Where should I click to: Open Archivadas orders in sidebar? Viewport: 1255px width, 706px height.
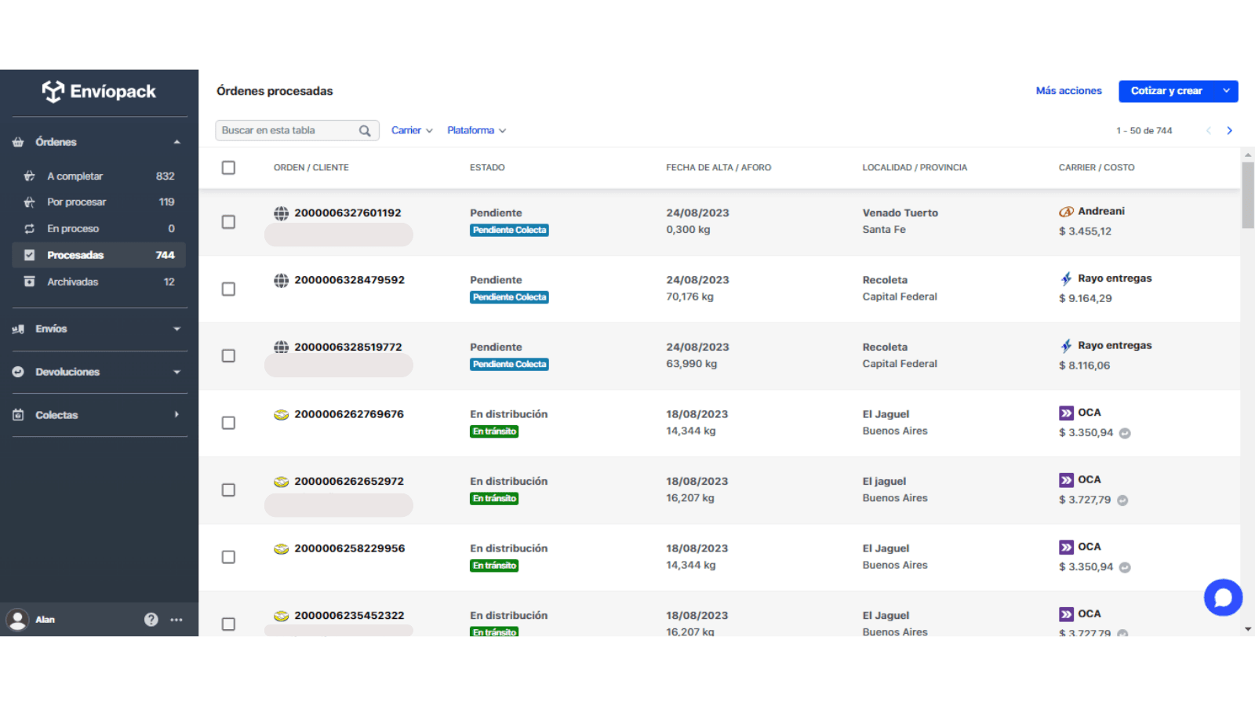coord(73,282)
